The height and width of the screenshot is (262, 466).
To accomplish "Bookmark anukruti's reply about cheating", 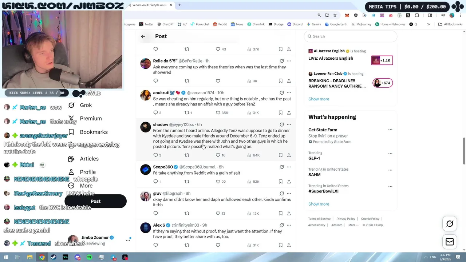I will (x=280, y=112).
